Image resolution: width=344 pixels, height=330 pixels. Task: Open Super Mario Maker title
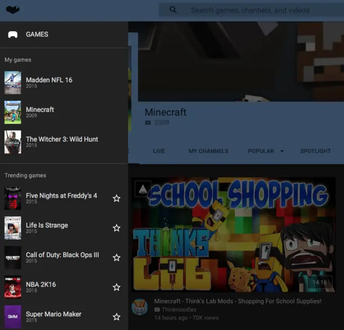pos(53,314)
